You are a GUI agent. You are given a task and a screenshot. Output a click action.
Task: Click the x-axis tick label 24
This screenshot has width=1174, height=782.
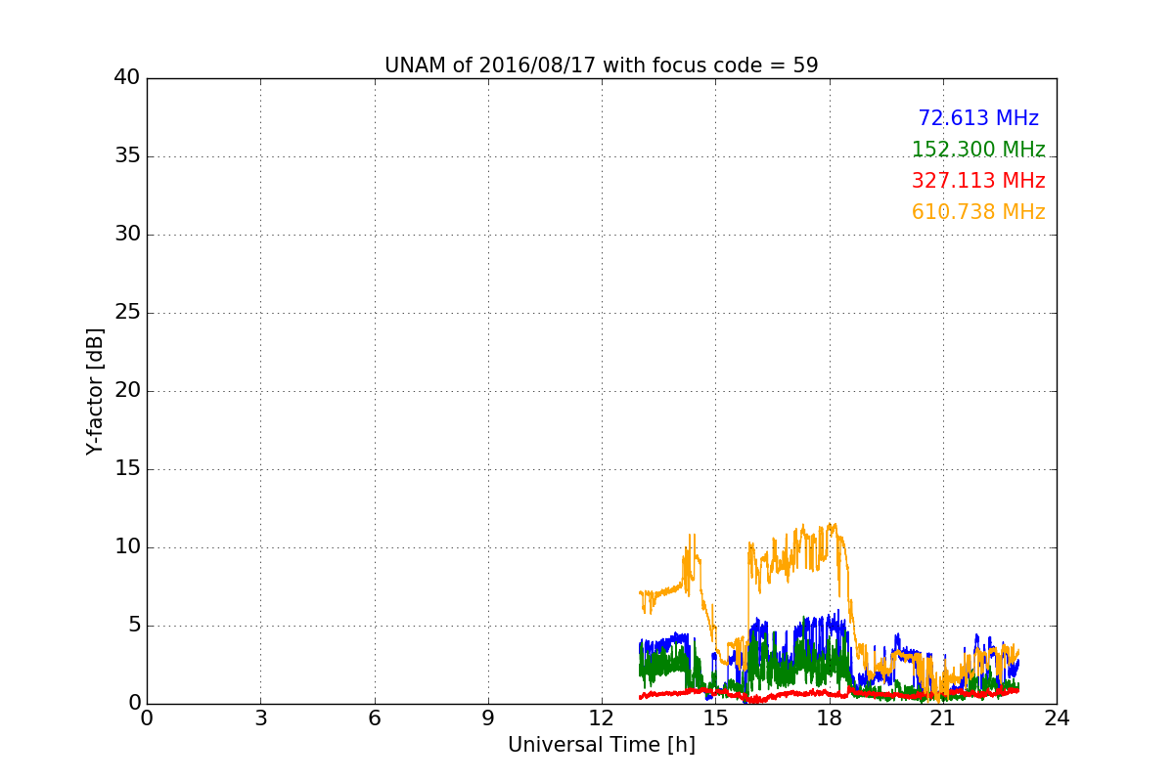tap(1057, 718)
